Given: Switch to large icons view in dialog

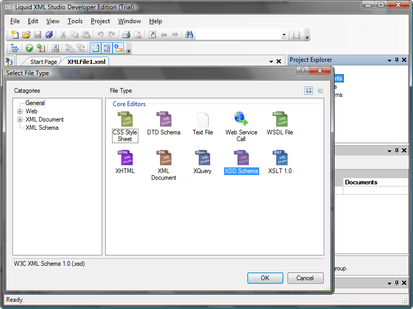Looking at the screenshot, I should point(308,91).
